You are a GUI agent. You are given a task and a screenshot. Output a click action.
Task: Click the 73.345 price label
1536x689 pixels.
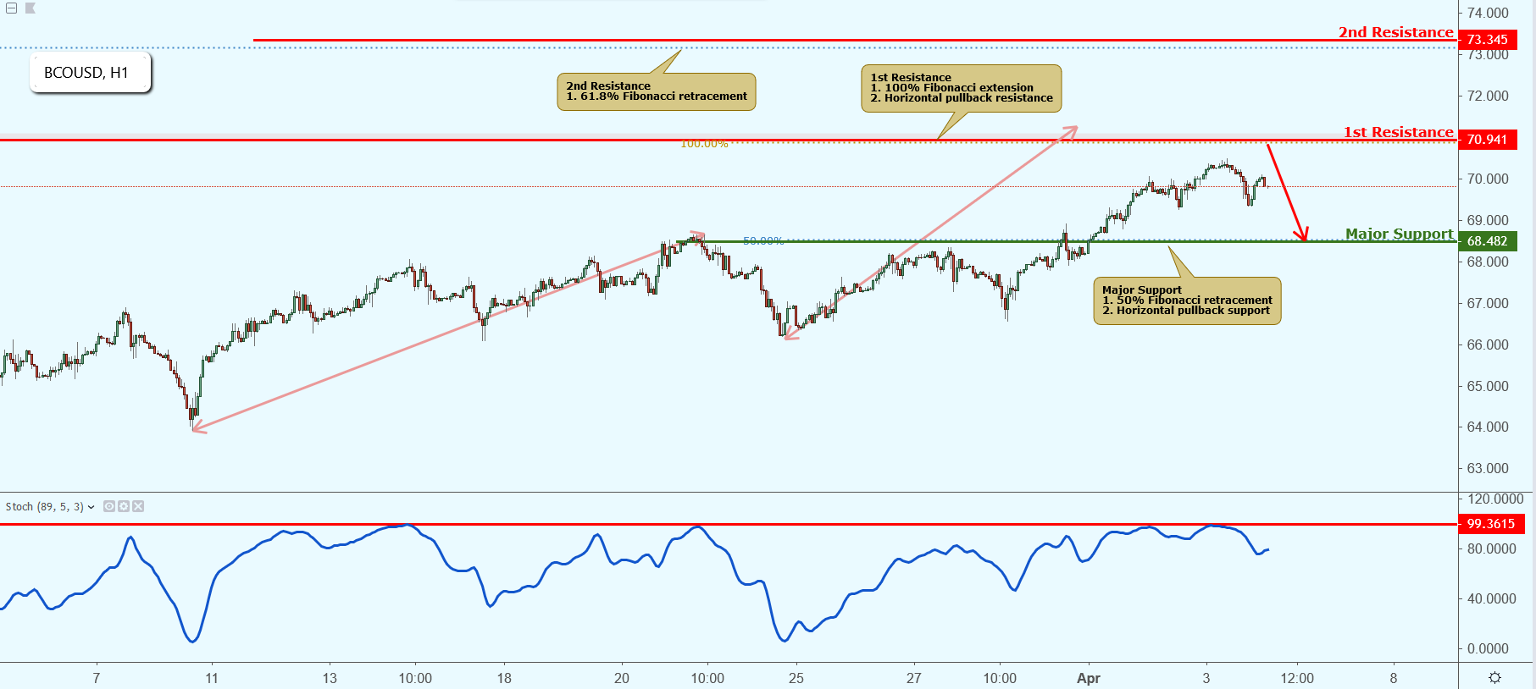pos(1489,40)
